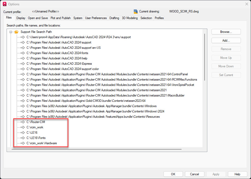Viewport: 251px width, 179px height.
Task: Select the 3D Modeling tab
Action: [129, 18]
